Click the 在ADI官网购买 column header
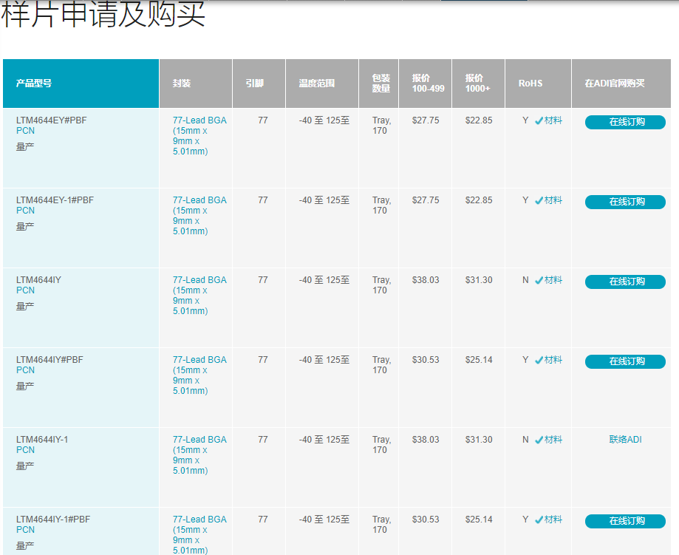 621,84
